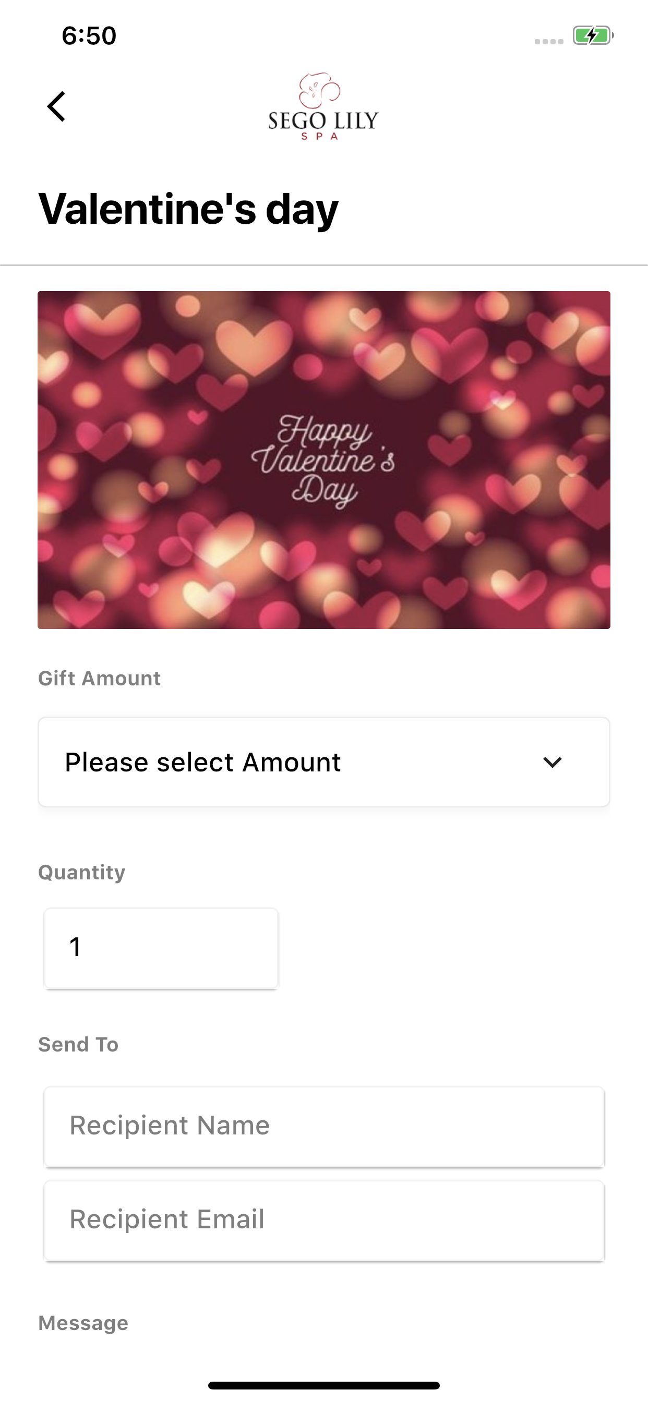This screenshot has width=648, height=1402.
Task: Open the Please select Amount dropdown
Action: [324, 762]
